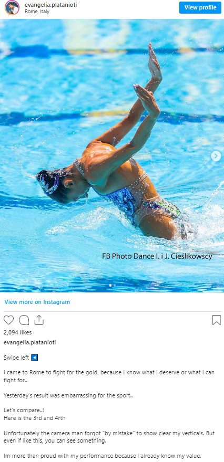Click the heart like icon
224x462 pixels.
click(8, 320)
